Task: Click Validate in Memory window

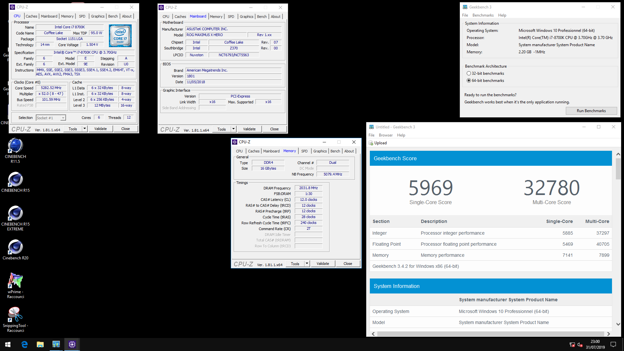Action: [x=323, y=264]
